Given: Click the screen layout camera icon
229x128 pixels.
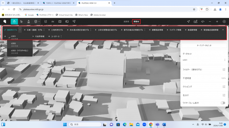Looking at the screenshot, I should (x=67, y=21).
